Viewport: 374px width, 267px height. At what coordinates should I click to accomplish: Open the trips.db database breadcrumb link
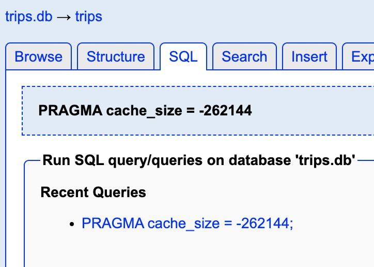click(x=28, y=17)
